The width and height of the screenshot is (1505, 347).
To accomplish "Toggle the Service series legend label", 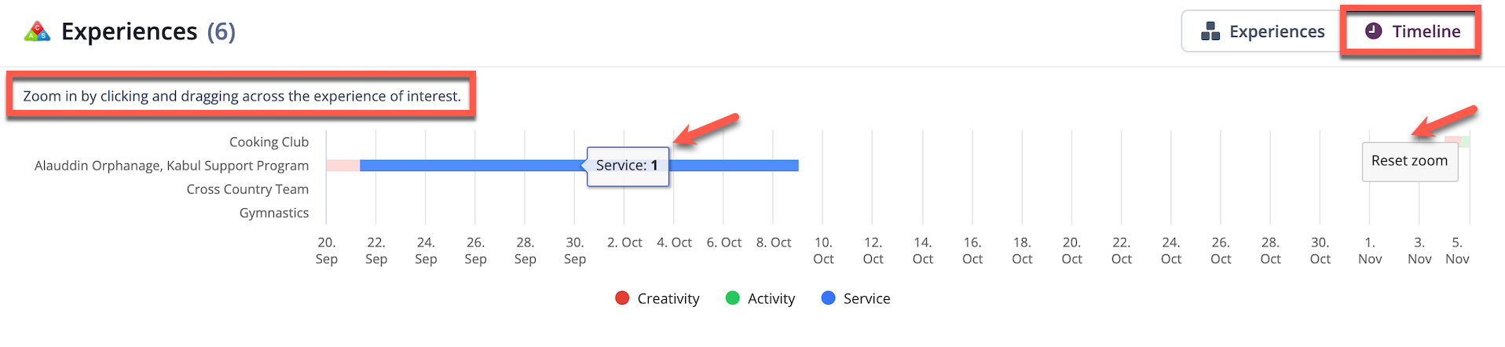I will (x=866, y=298).
